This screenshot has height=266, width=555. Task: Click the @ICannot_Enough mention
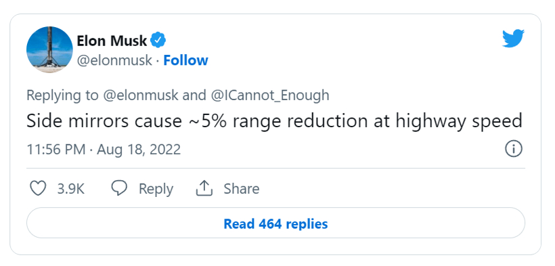[x=269, y=95]
